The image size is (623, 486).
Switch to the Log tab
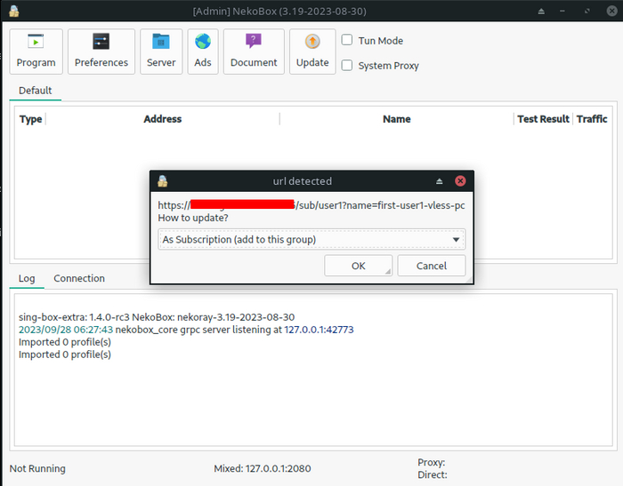[x=27, y=278]
